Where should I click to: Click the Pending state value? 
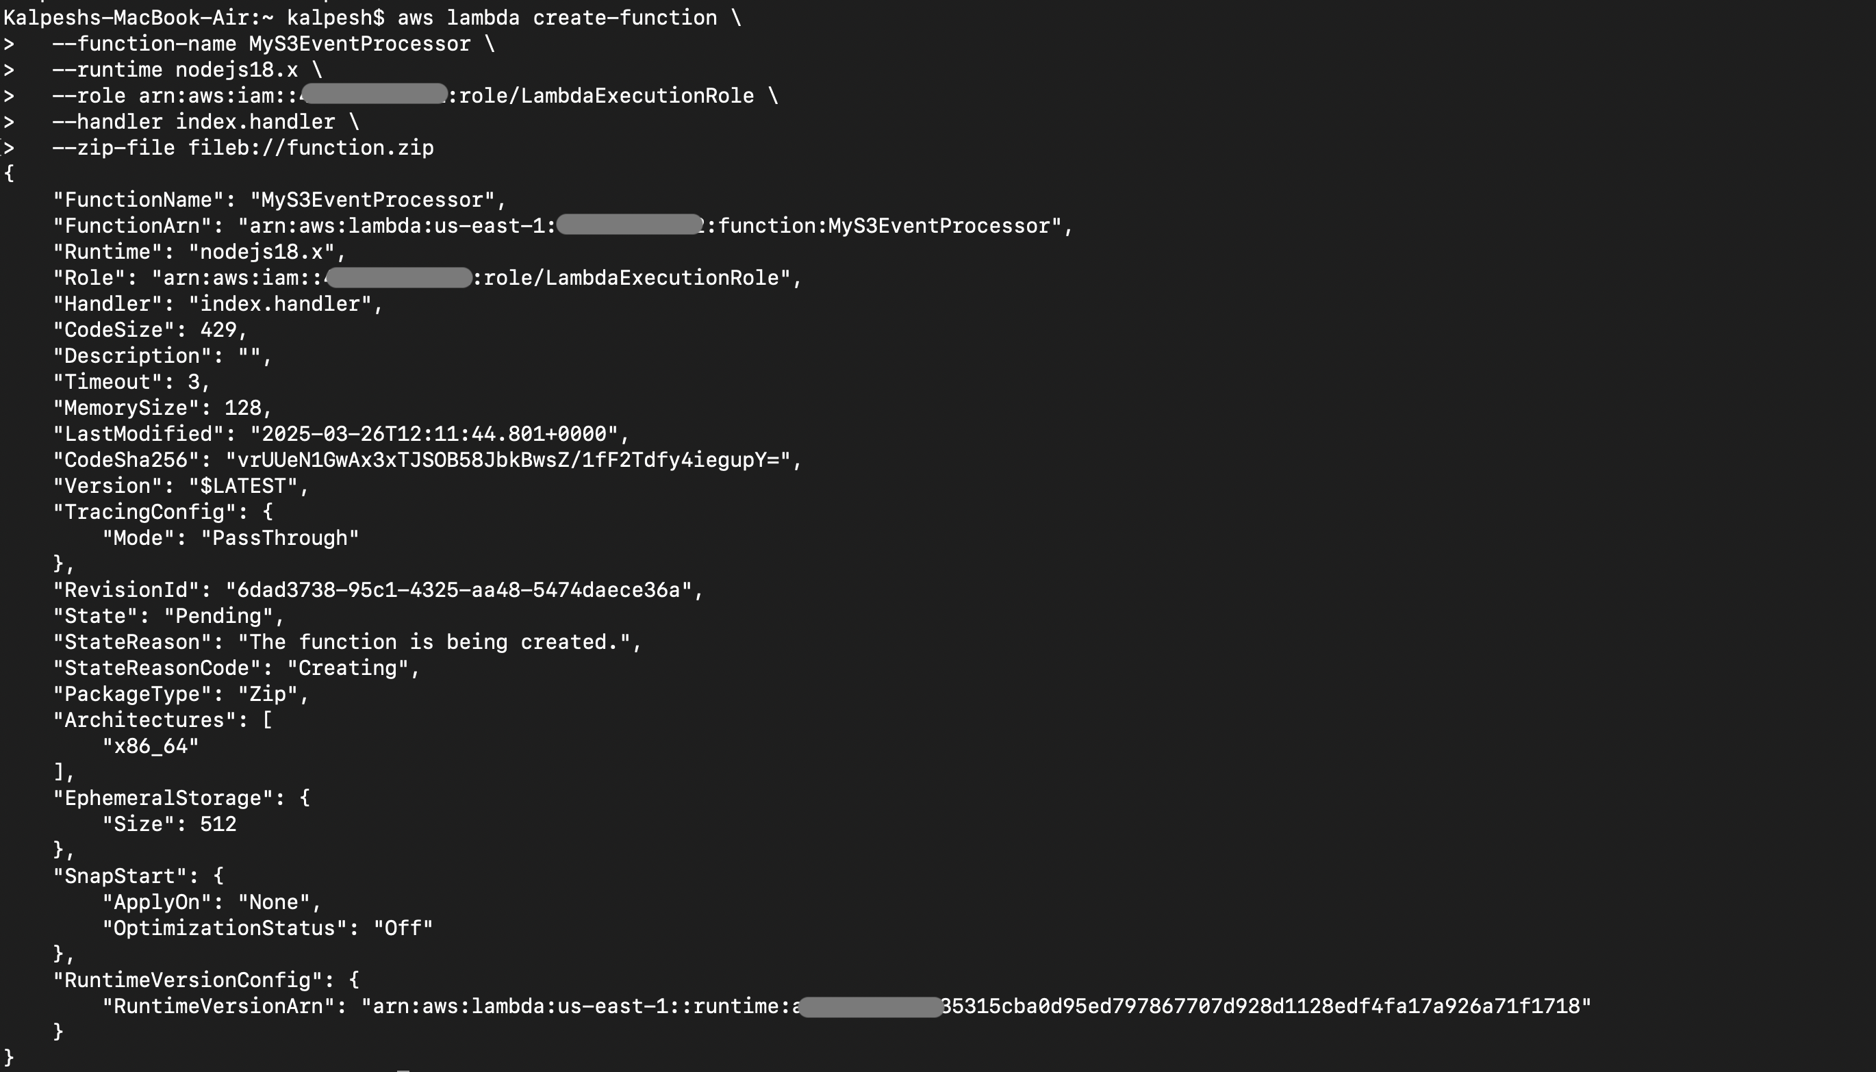(218, 616)
